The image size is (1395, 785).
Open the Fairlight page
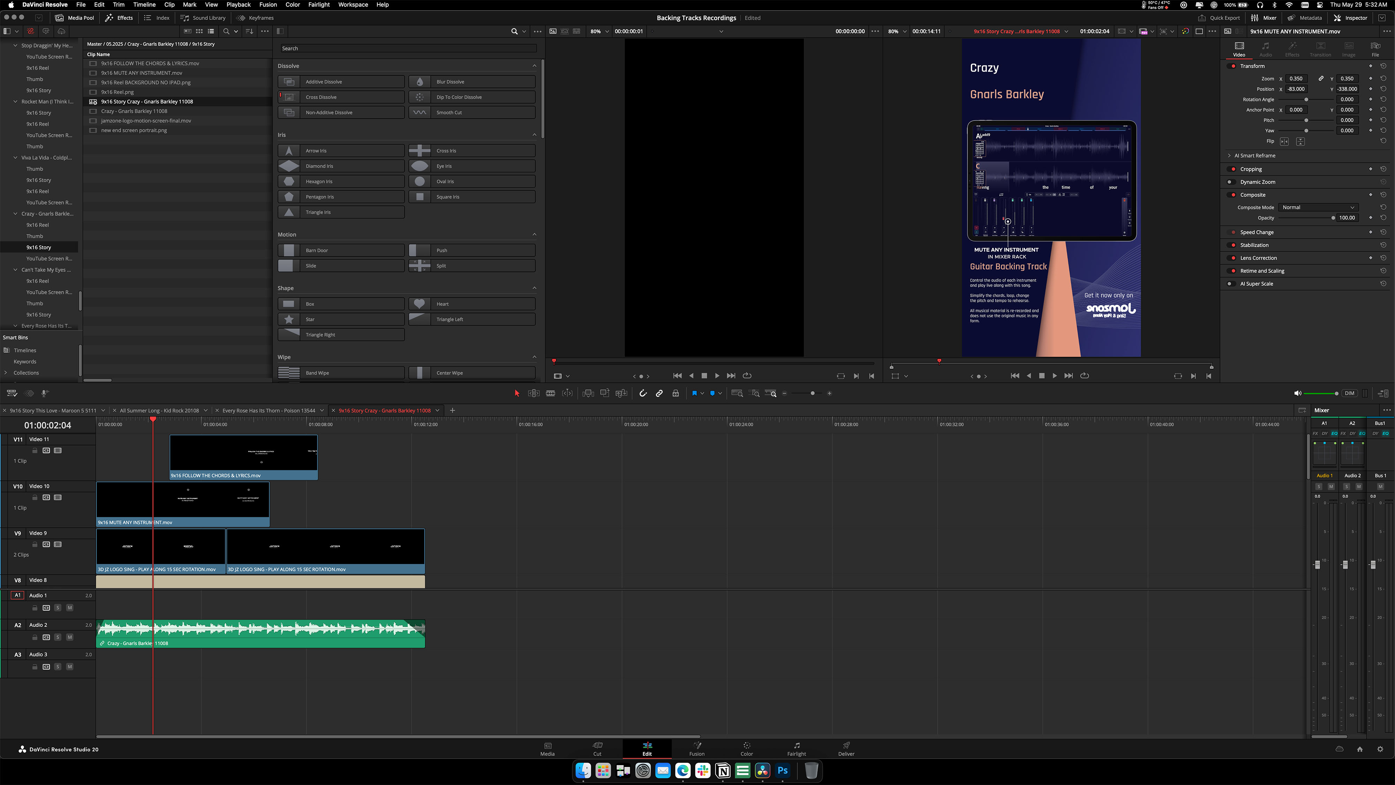click(x=797, y=749)
